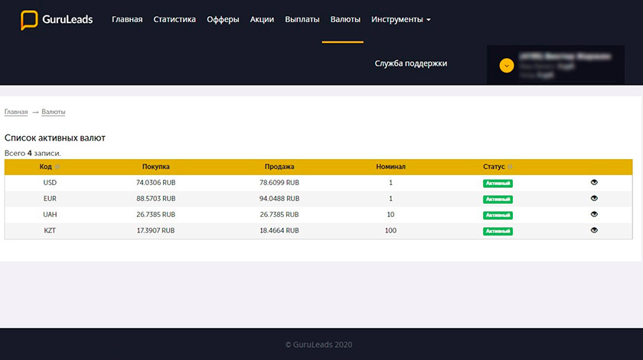The height and width of the screenshot is (360, 643).
Task: Click the Активный badge for USD
Action: [x=498, y=183]
